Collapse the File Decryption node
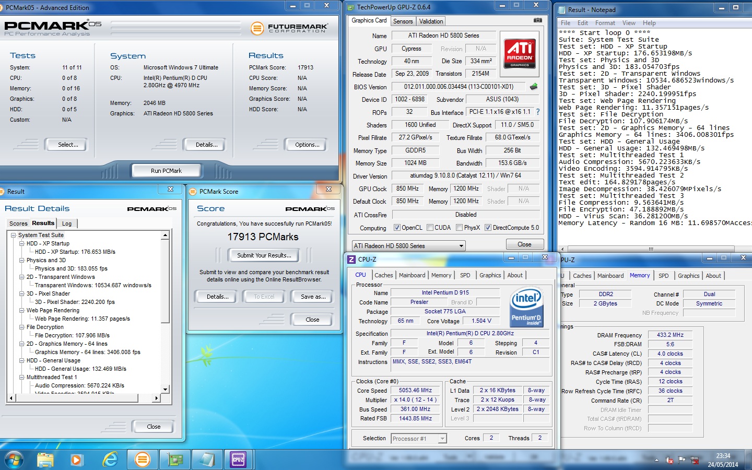This screenshot has height=470, width=752. tap(22, 327)
